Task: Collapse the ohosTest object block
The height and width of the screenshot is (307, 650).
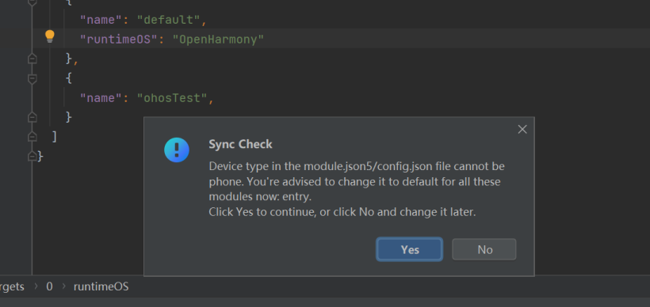Action: [32, 78]
